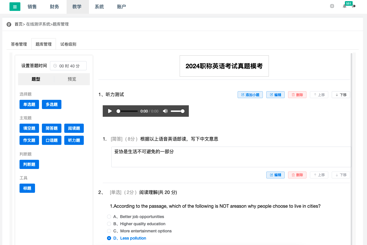Viewport: 367px width, 245px height.
Task: Open the help lifebuoy icon
Action: [x=332, y=6]
